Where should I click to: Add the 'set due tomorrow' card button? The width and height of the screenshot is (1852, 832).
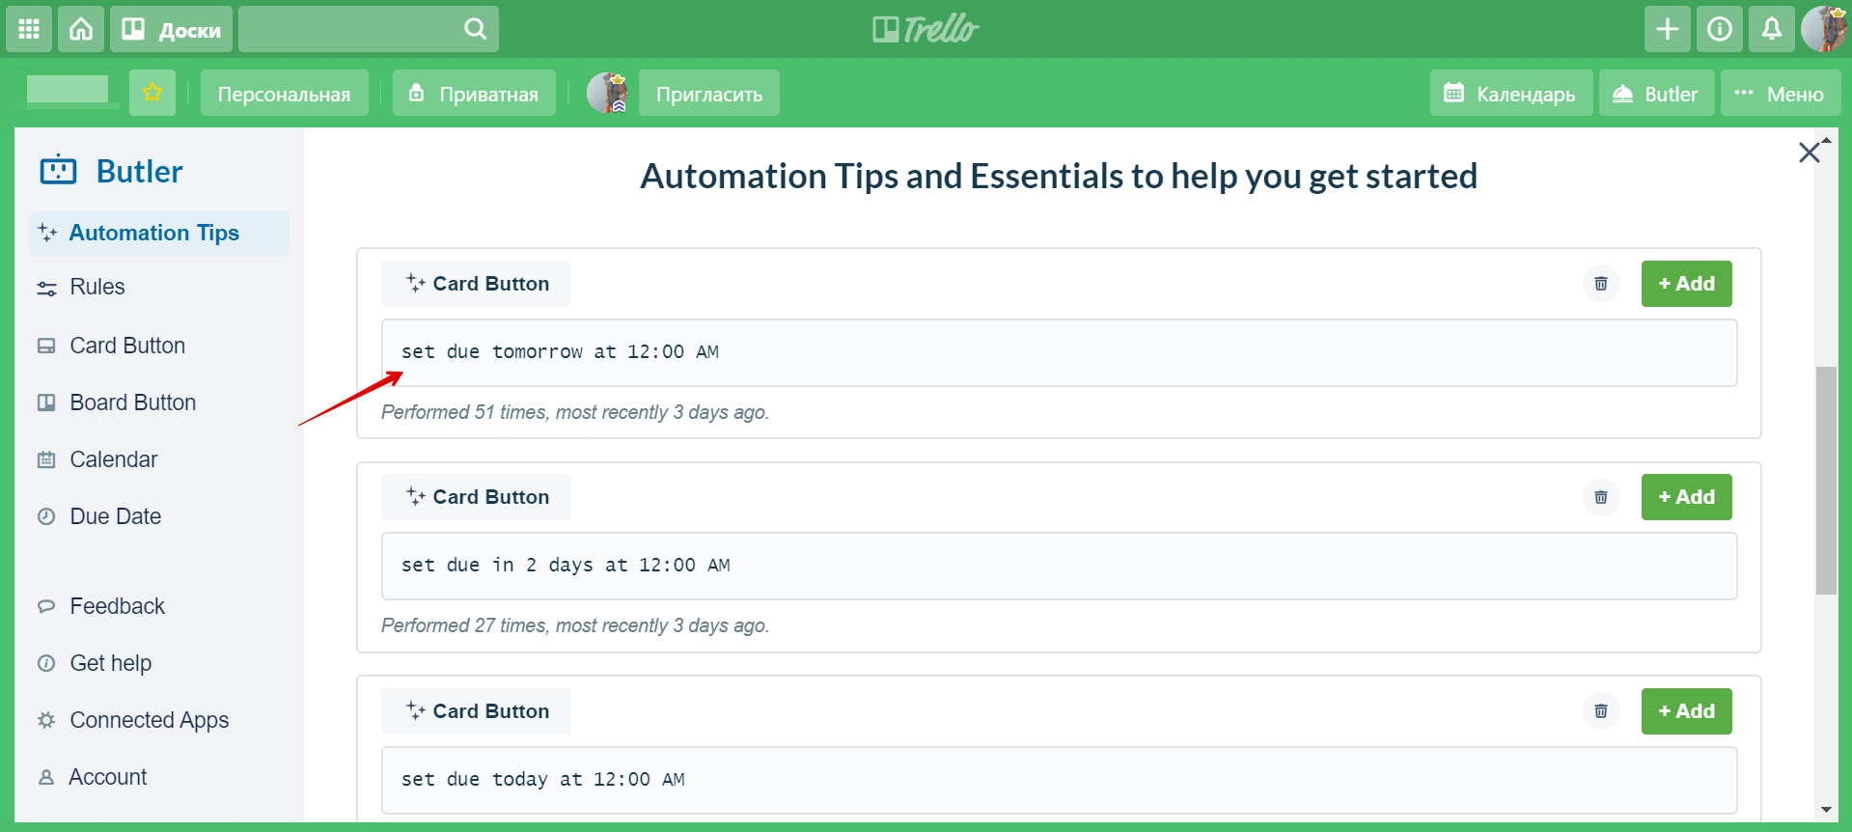(x=1687, y=284)
